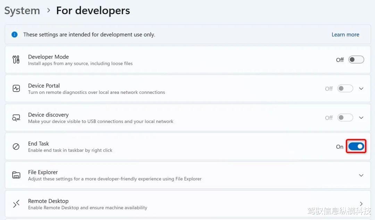
Task: Click the Off label beside Device Portal
Action: tap(329, 89)
